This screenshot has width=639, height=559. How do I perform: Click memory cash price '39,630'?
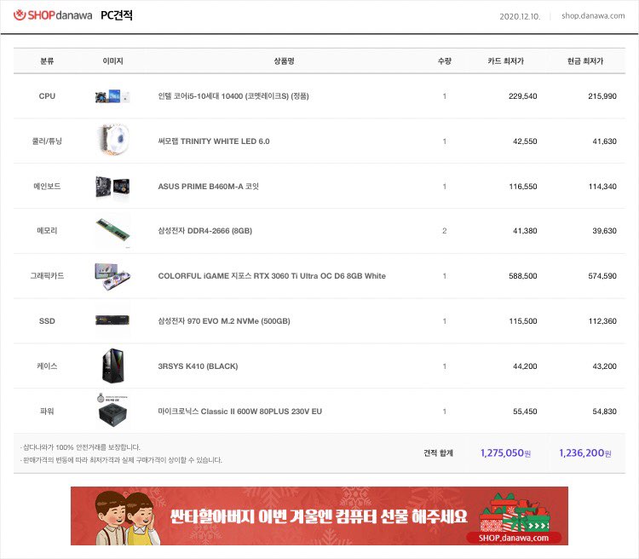tap(604, 231)
